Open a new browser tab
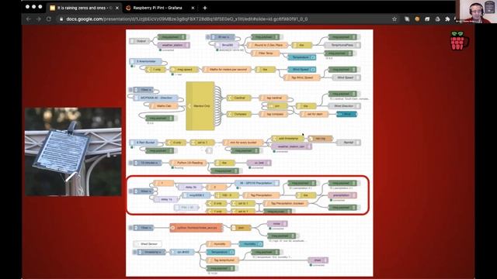The image size is (497, 279). tap(205, 8)
